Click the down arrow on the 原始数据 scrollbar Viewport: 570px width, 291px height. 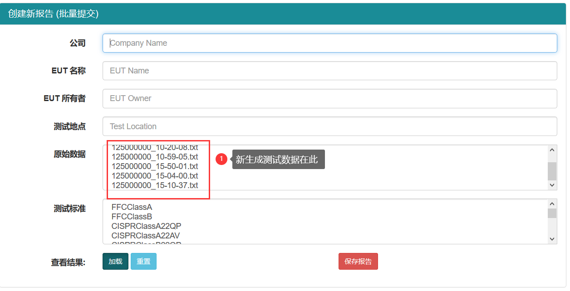pyautogui.click(x=552, y=185)
